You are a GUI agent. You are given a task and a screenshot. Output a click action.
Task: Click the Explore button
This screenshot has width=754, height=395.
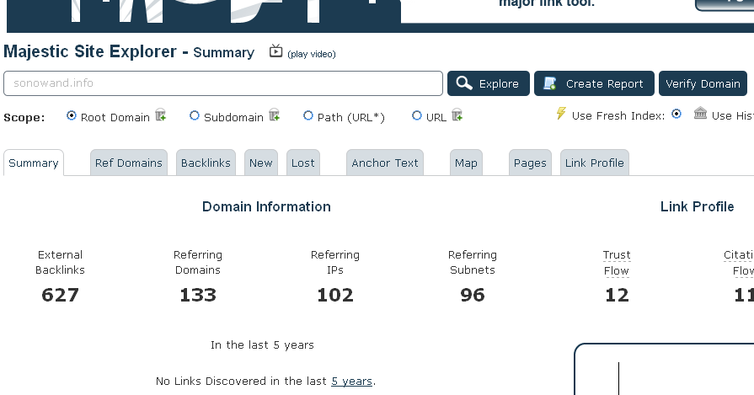coord(489,83)
